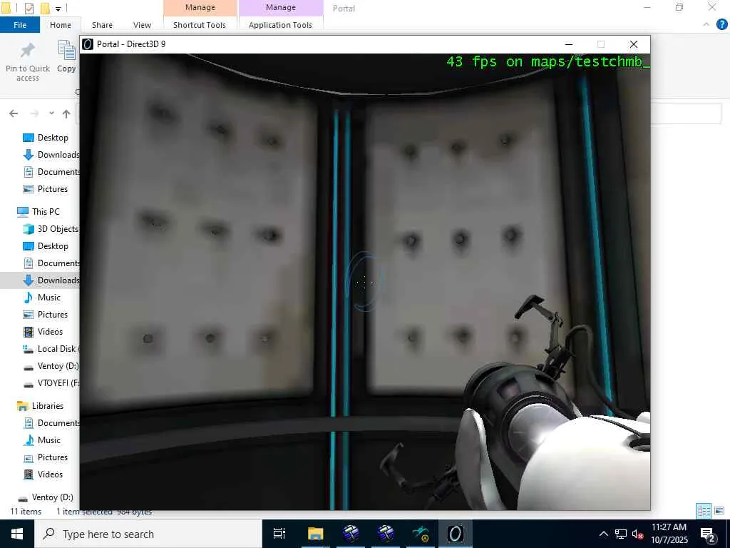Viewport: 730px width, 548px height.
Task: Switch to large icons view layout
Action: [x=719, y=511]
